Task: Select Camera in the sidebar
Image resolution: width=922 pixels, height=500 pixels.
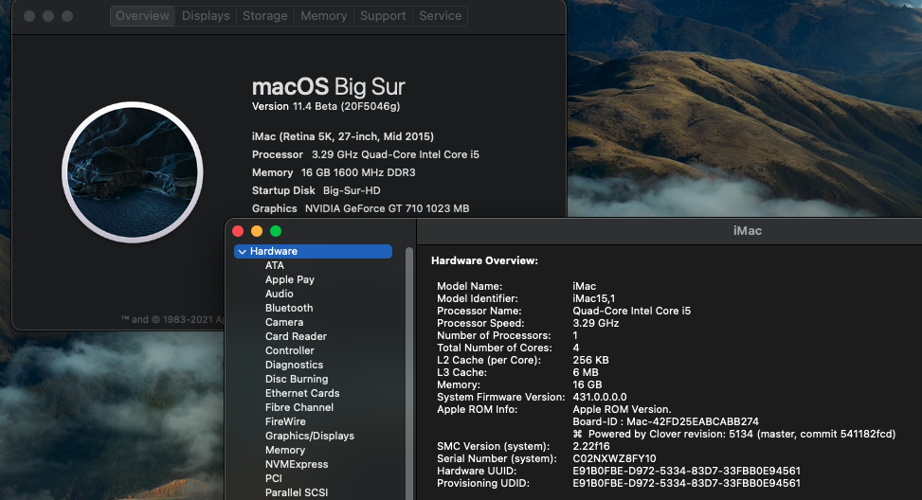Action: (284, 322)
